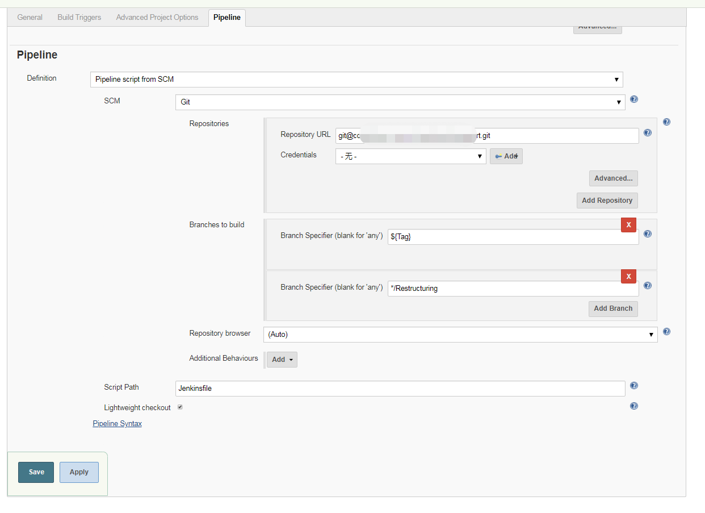Image resolution: width=705 pixels, height=513 pixels.
Task: Switch to the Build Triggers tab
Action: pos(79,18)
